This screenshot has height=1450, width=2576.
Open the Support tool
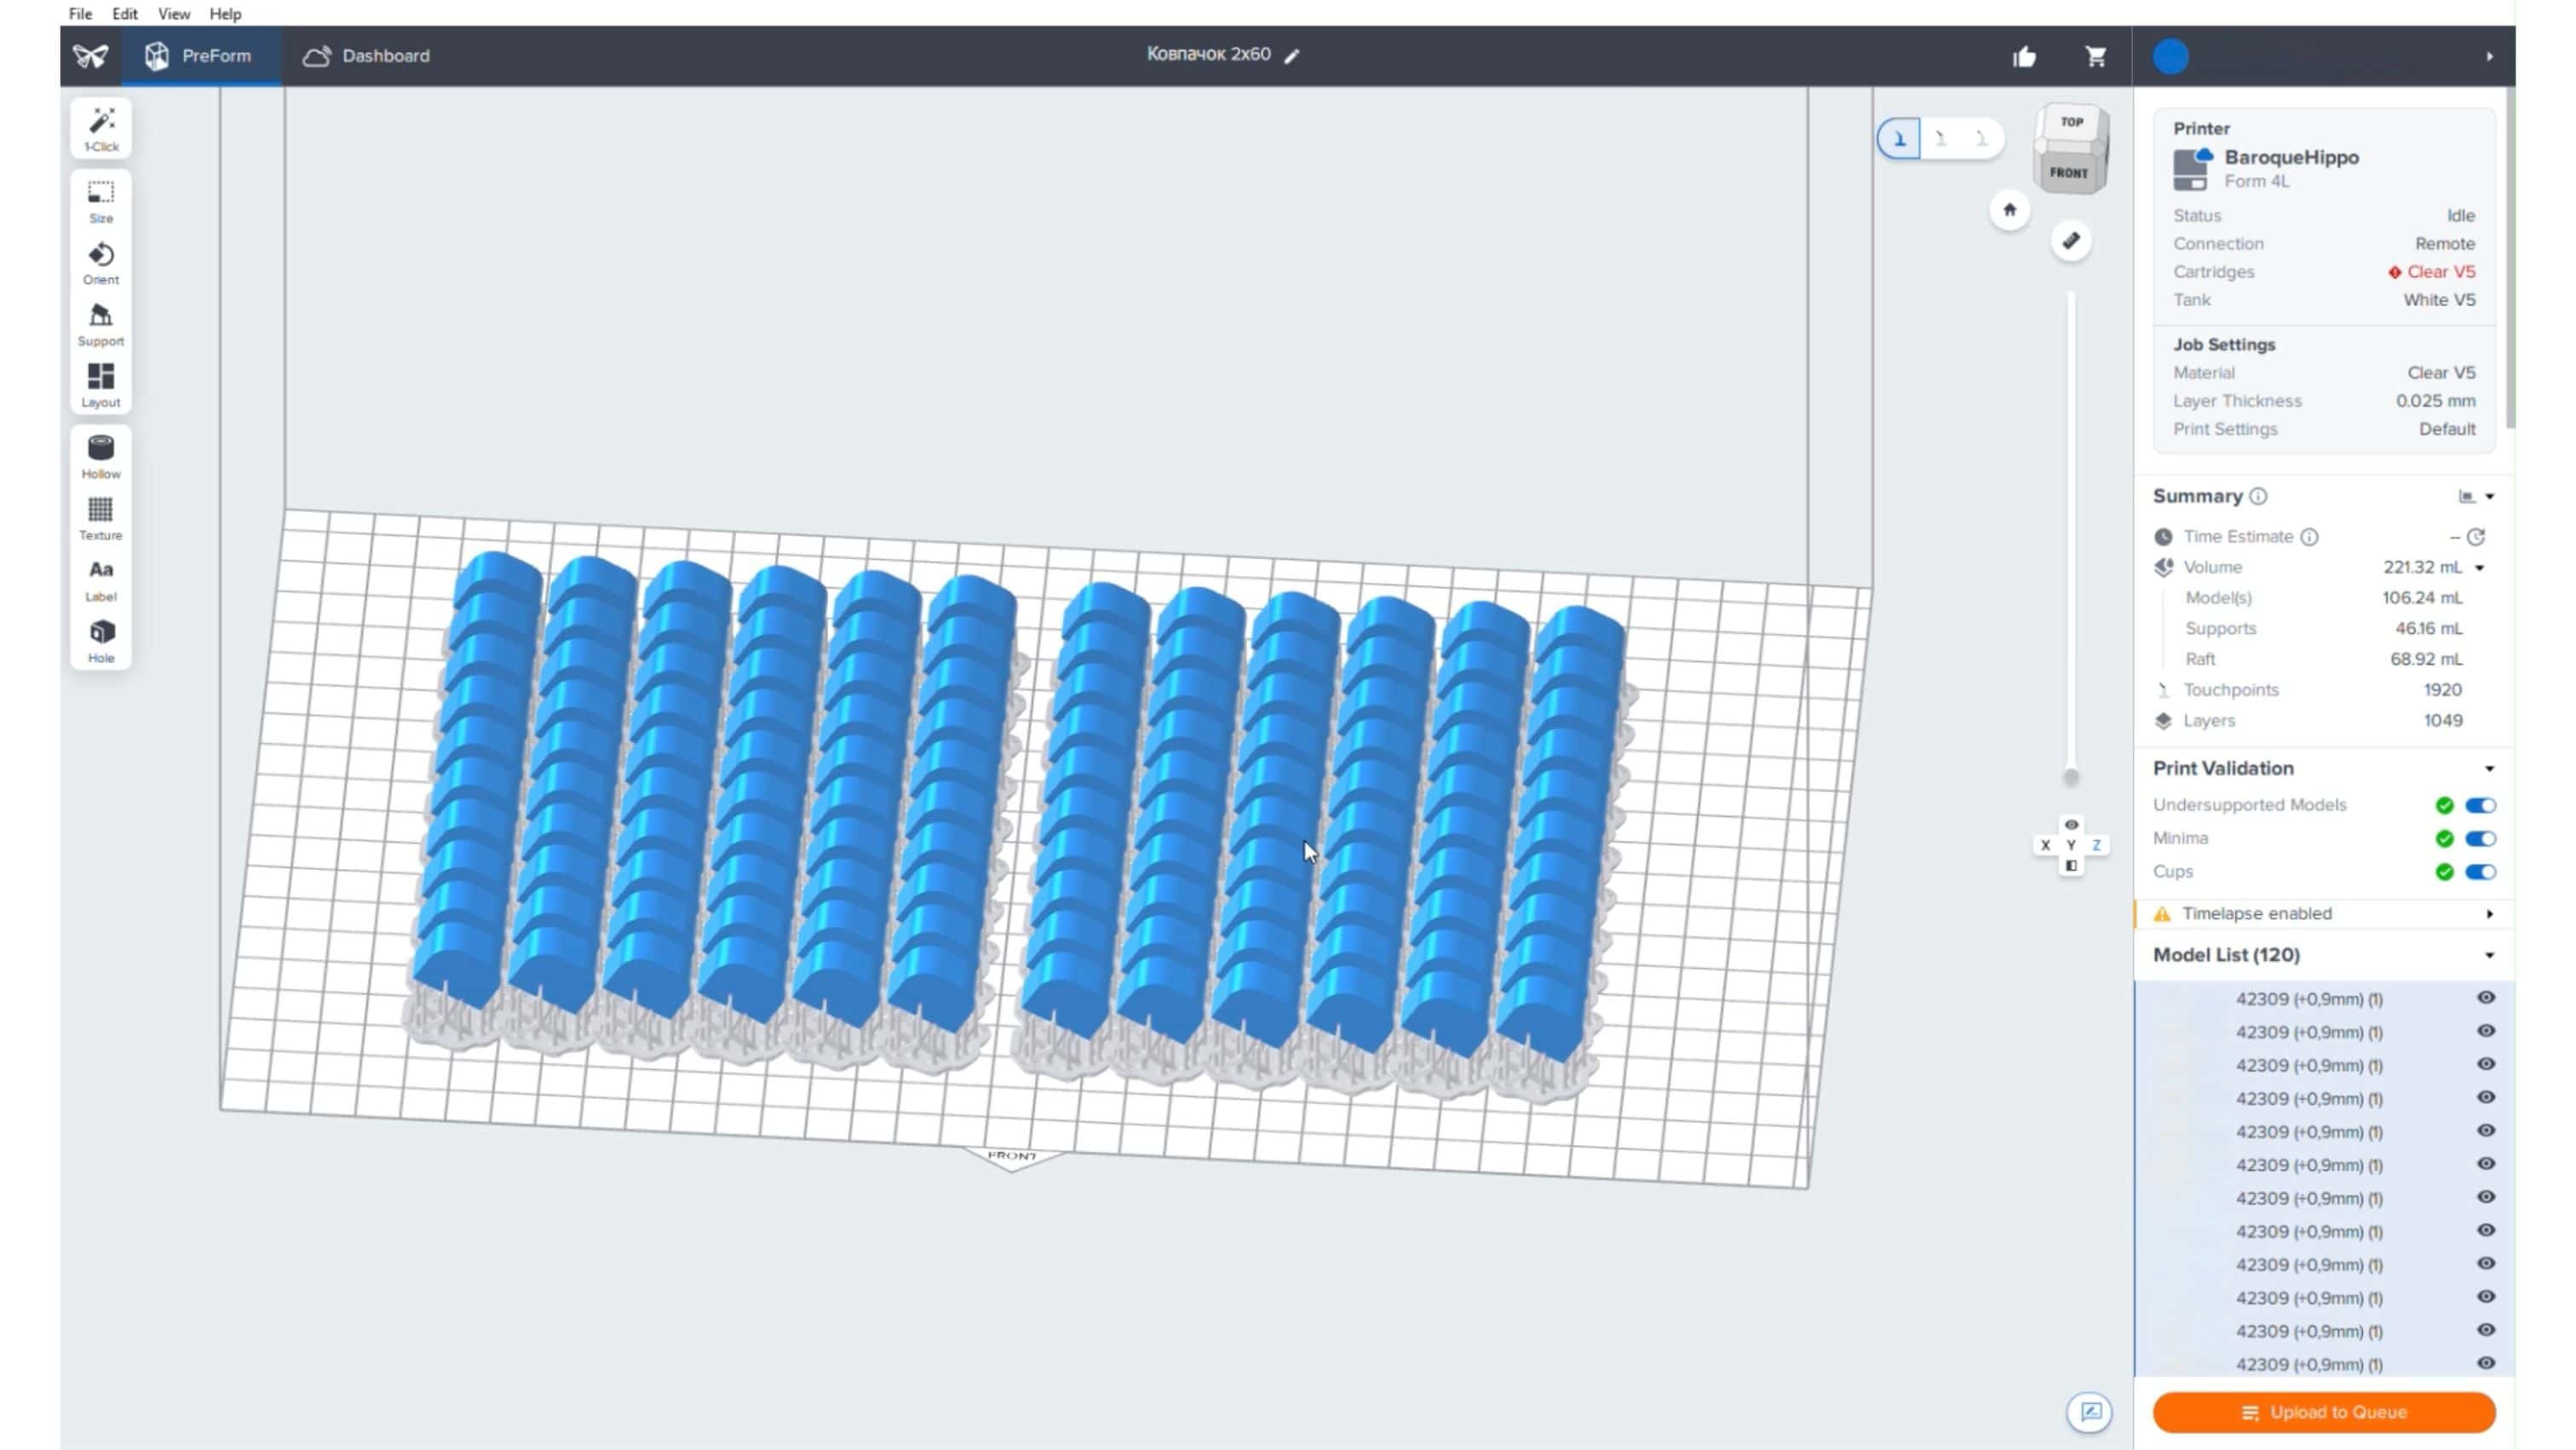pyautogui.click(x=101, y=325)
